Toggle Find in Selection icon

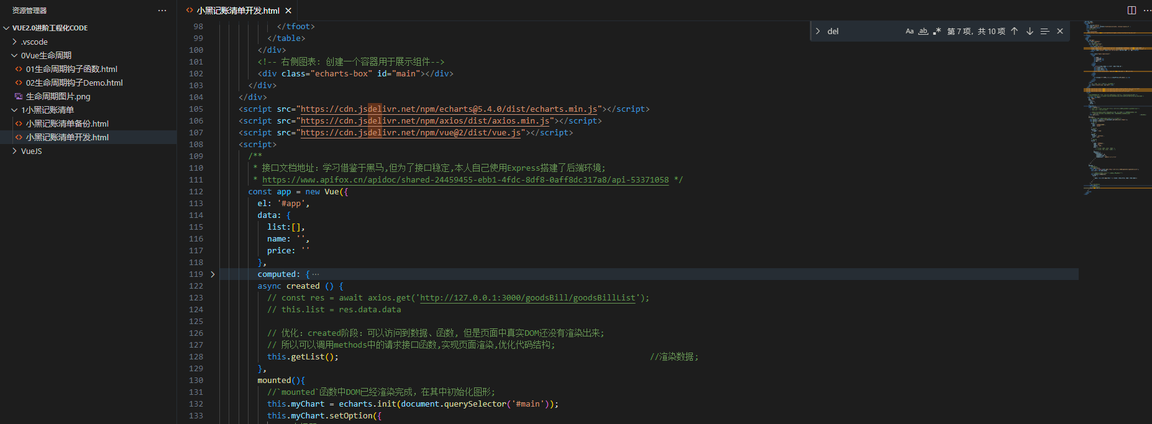1045,31
